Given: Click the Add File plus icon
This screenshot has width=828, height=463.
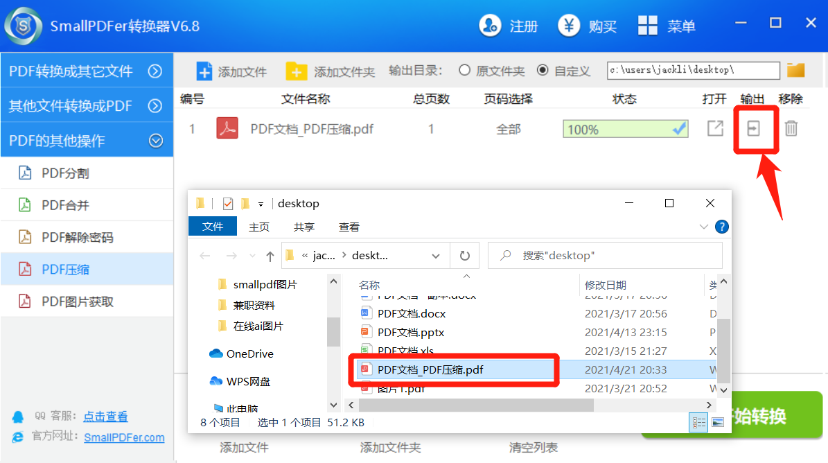Looking at the screenshot, I should pos(204,71).
